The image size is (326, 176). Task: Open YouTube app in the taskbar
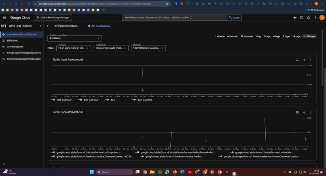coord(190,172)
